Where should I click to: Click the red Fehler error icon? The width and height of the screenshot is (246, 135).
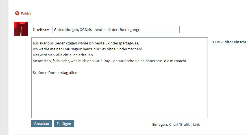click(x=17, y=13)
